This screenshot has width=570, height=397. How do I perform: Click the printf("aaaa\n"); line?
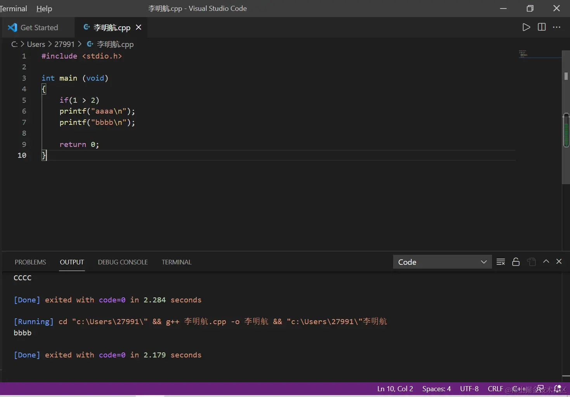click(97, 111)
